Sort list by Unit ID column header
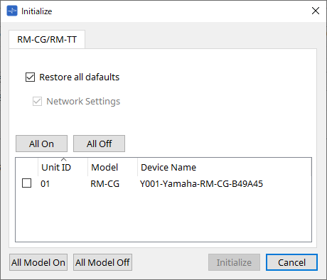The image size is (327, 280). (x=63, y=167)
